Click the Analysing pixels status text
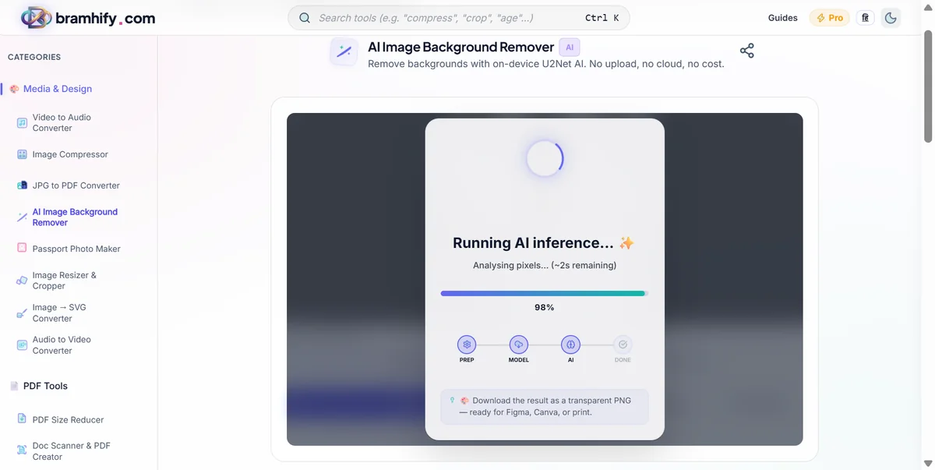This screenshot has width=935, height=470. point(545,265)
